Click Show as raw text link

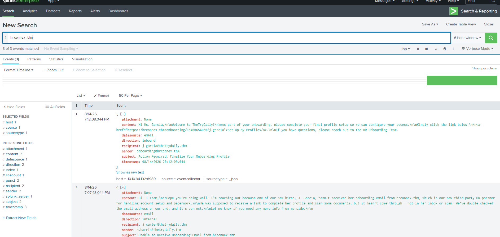pos(130,172)
